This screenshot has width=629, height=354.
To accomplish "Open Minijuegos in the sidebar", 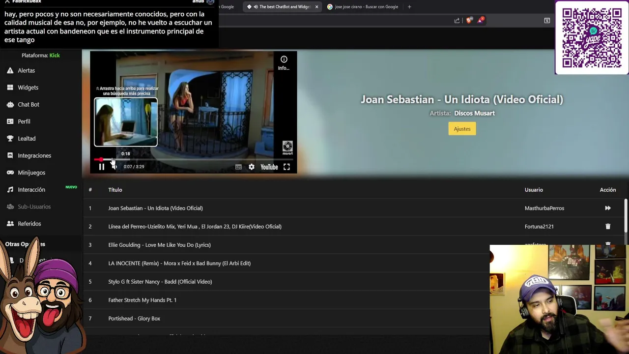I will [31, 173].
